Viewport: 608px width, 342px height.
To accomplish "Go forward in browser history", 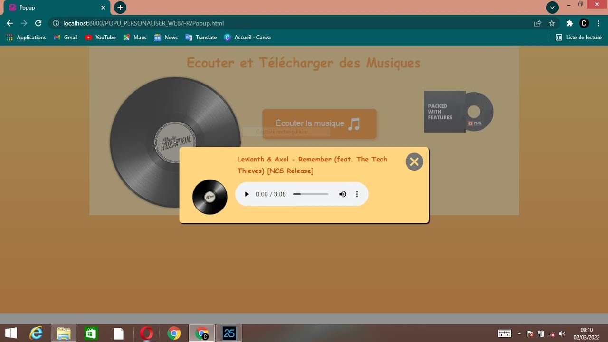I will (24, 23).
